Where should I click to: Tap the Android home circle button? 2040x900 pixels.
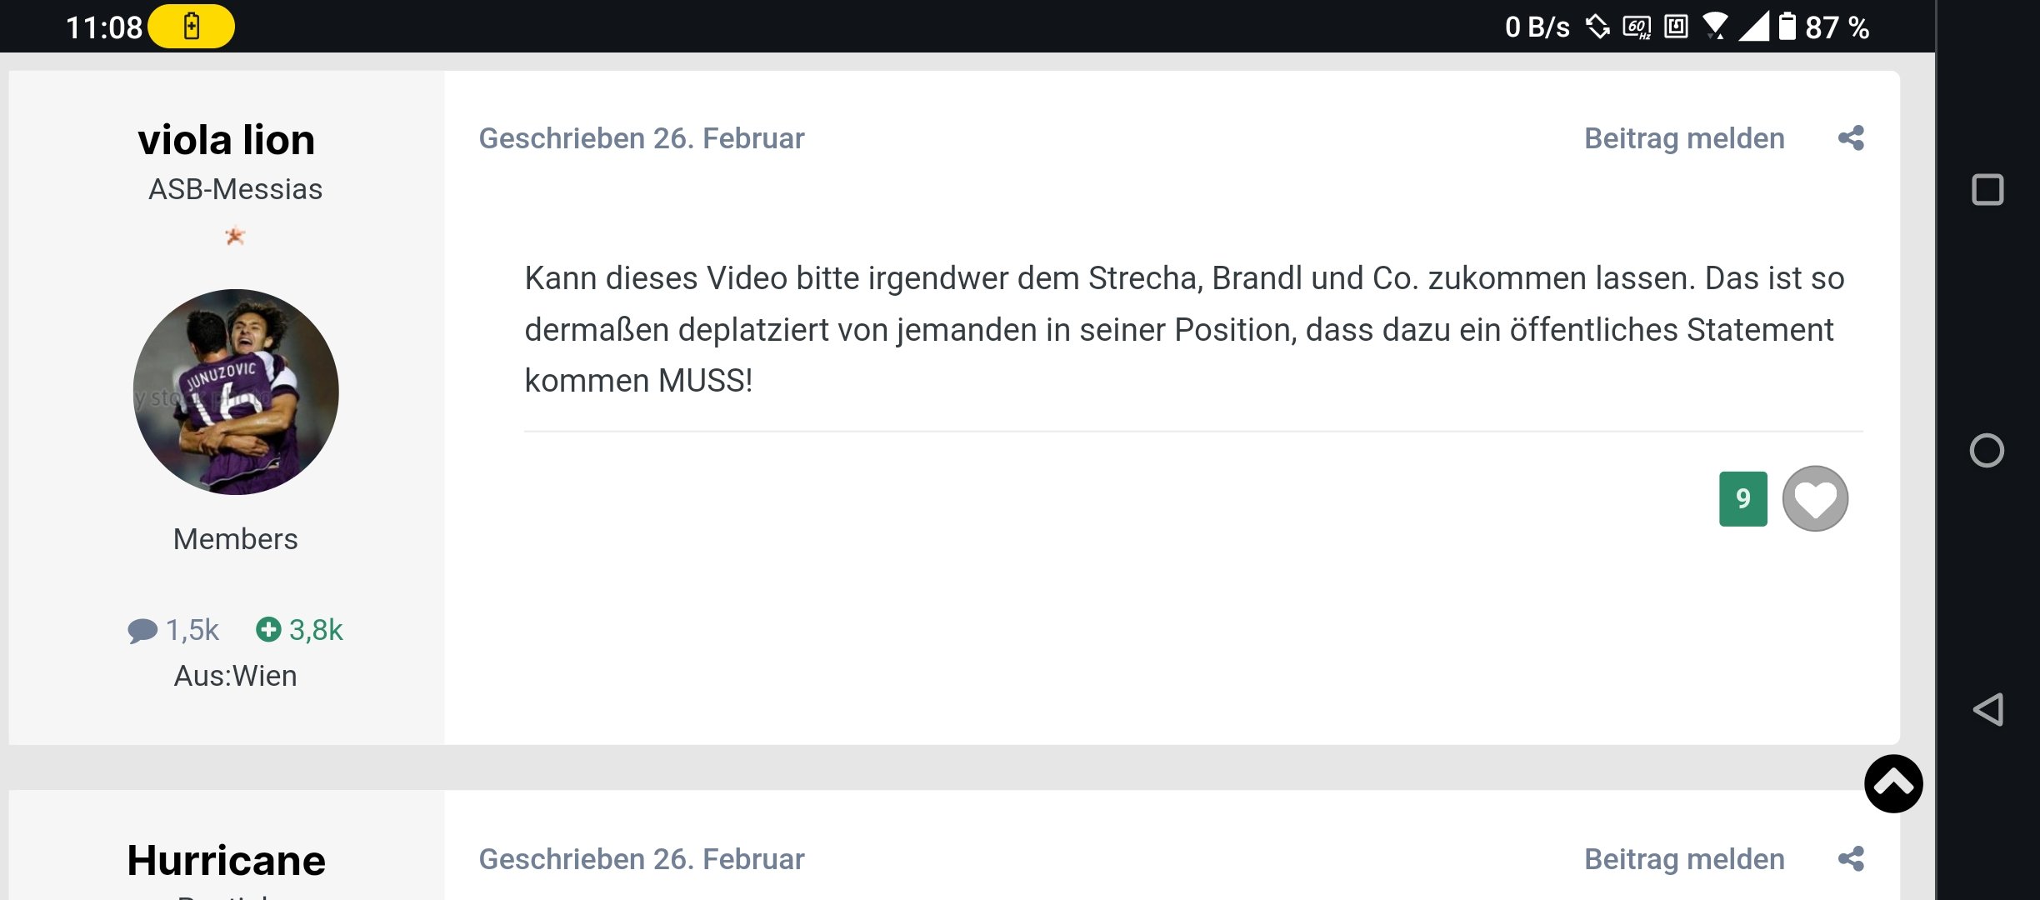1987,451
